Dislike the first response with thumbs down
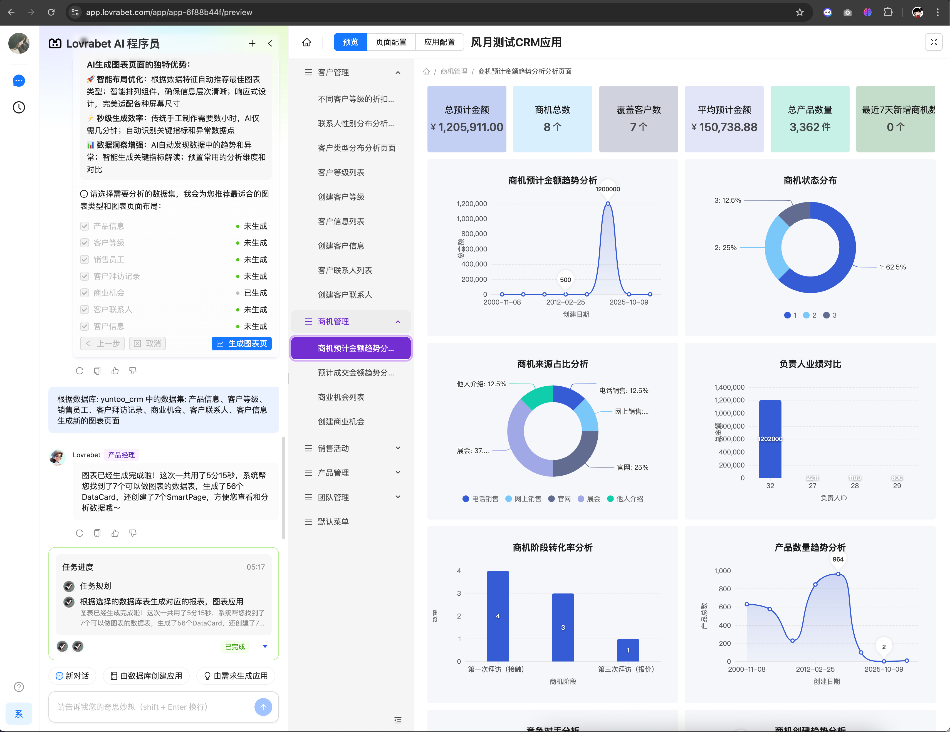The image size is (950, 732). pos(133,370)
